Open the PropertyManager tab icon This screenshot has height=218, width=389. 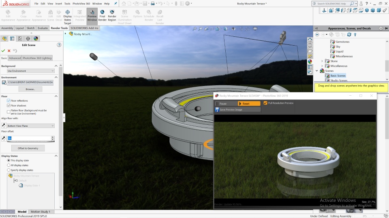(12, 39)
